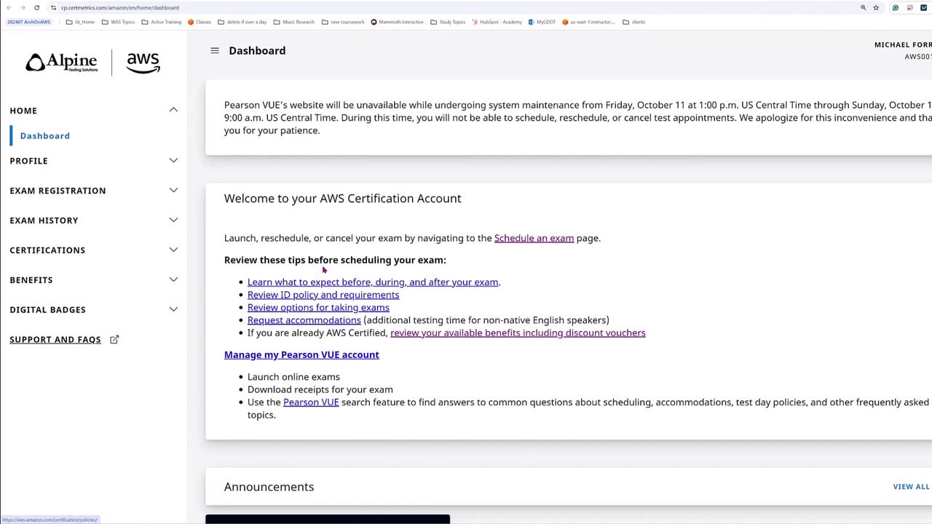Bookmark this page with the star icon
Image resolution: width=932 pixels, height=524 pixels.
pyautogui.click(x=876, y=7)
